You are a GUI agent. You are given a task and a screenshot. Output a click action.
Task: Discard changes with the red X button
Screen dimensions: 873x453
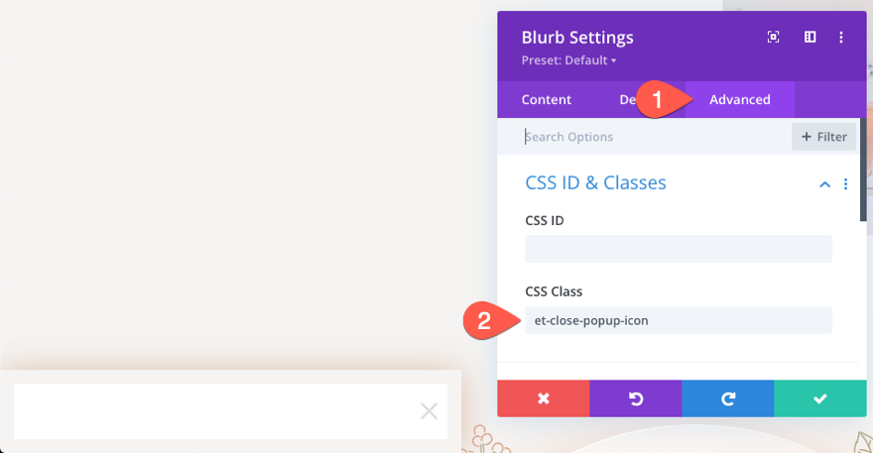coord(544,398)
